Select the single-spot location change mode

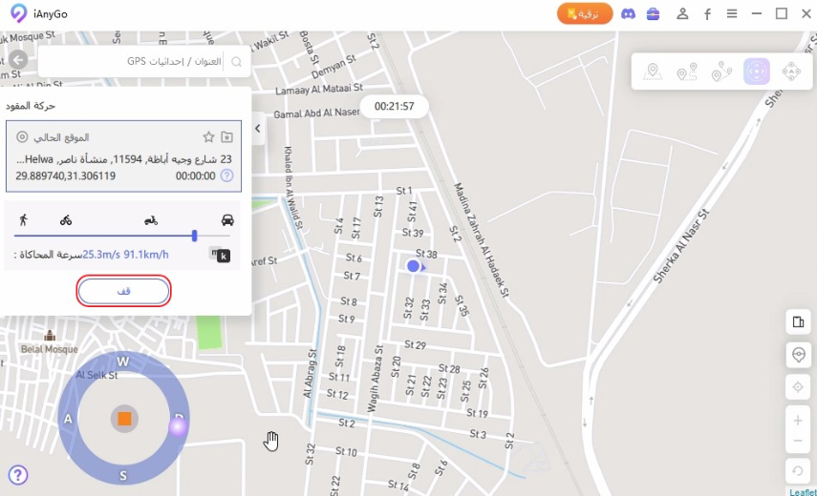[x=654, y=72]
